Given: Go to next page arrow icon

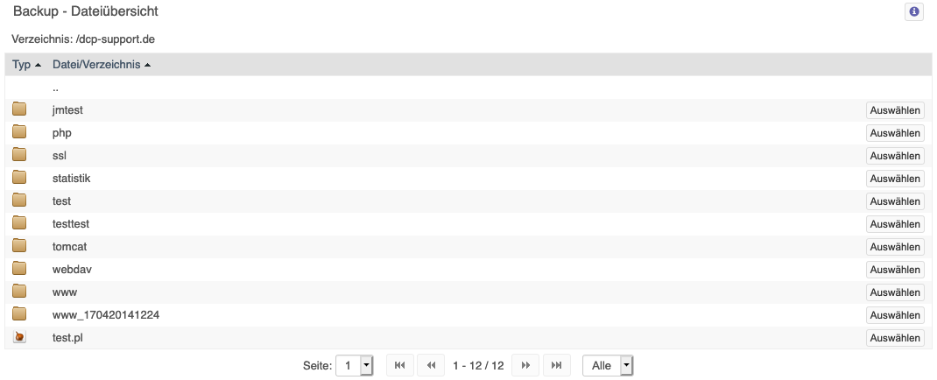Looking at the screenshot, I should coord(526,365).
